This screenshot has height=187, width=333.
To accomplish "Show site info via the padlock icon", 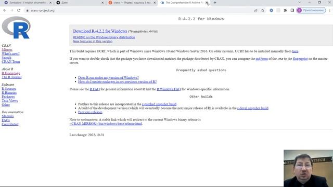I will 27,10.
